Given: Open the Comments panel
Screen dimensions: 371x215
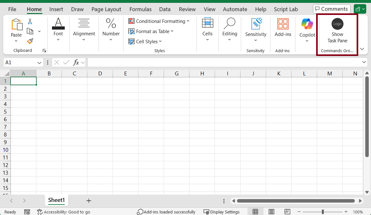Looking at the screenshot, I should pyautogui.click(x=331, y=9).
